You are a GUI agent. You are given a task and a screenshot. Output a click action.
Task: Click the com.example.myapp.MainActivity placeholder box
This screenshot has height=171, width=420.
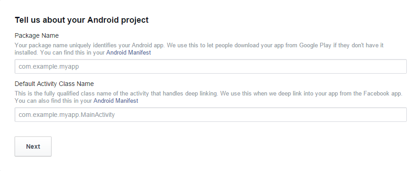point(211,115)
